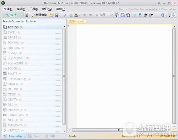Open the dropdown arrow beside 执行
The width and height of the screenshot is (178, 140).
click(x=108, y=15)
